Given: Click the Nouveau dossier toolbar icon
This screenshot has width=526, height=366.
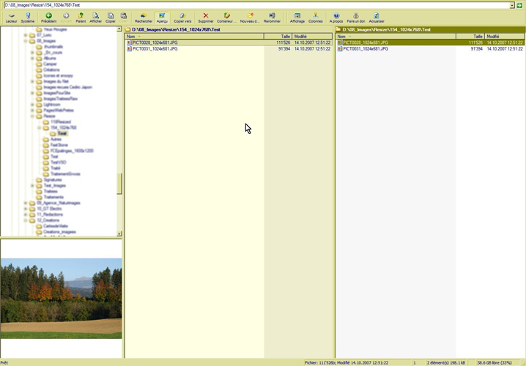Looking at the screenshot, I should (250, 17).
